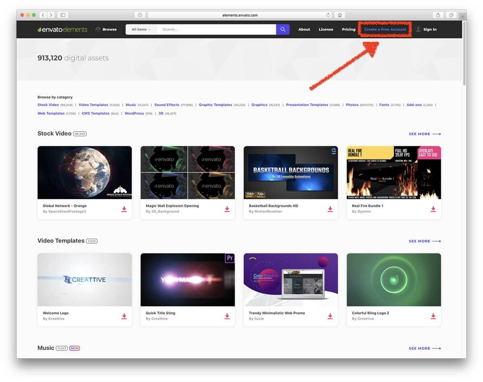483x382 pixels.
Task: Open the WordPress category link
Action: coord(134,114)
